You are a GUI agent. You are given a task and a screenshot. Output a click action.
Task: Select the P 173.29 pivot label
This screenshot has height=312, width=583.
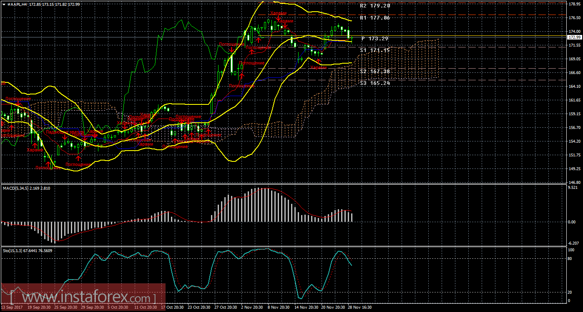click(374, 39)
